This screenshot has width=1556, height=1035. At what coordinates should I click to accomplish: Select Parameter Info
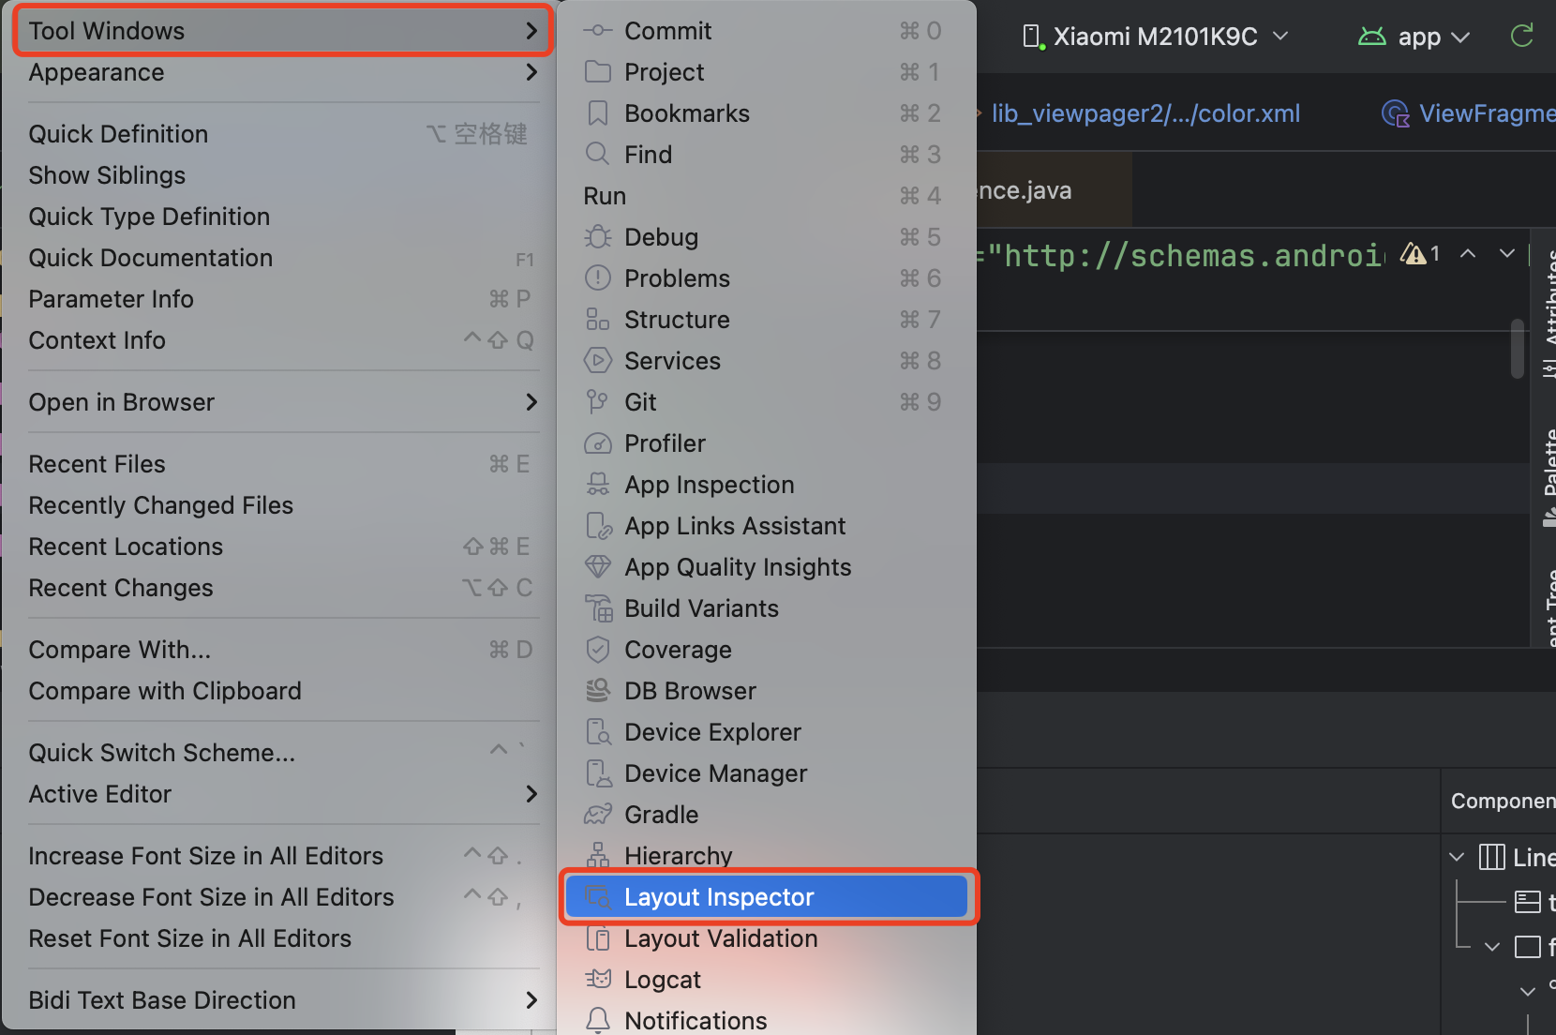tap(282, 299)
